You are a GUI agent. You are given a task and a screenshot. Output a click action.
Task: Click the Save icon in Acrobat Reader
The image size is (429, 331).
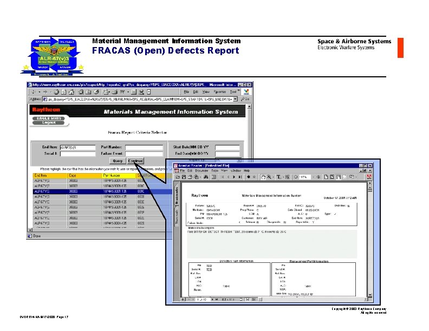[x=184, y=177]
